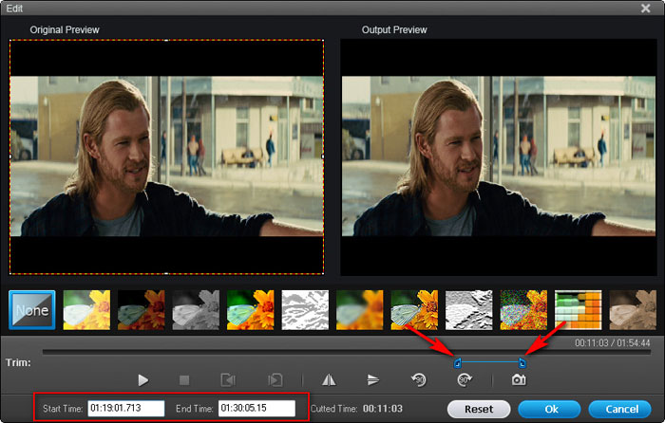Screen dimensions: 665x423
Task: Click the right trim handle marker
Action: (x=522, y=363)
